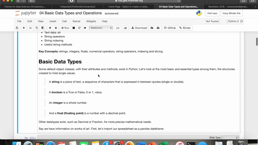Go back with the browser back arrow
258x145 pixels.
tap(18, 1)
